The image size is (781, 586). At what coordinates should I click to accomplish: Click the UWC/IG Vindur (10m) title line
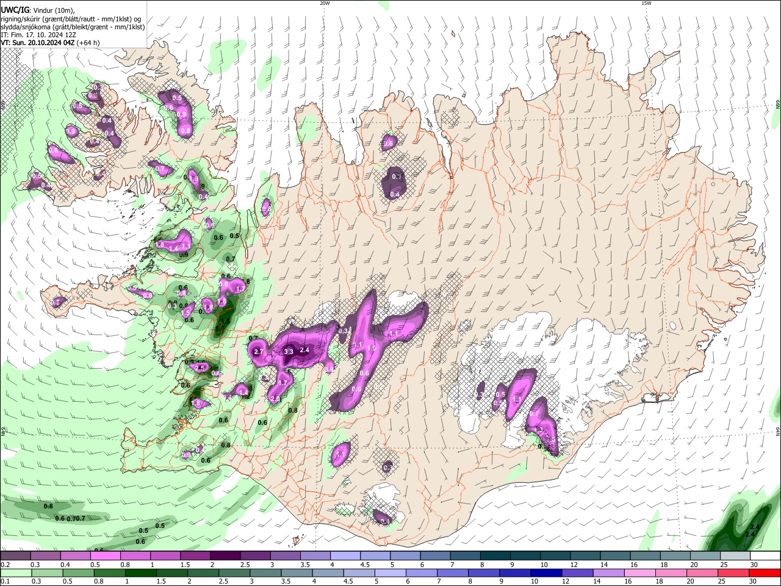[38, 10]
